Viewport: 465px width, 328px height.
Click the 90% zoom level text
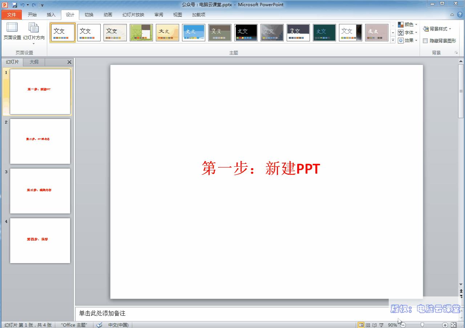pos(392,325)
